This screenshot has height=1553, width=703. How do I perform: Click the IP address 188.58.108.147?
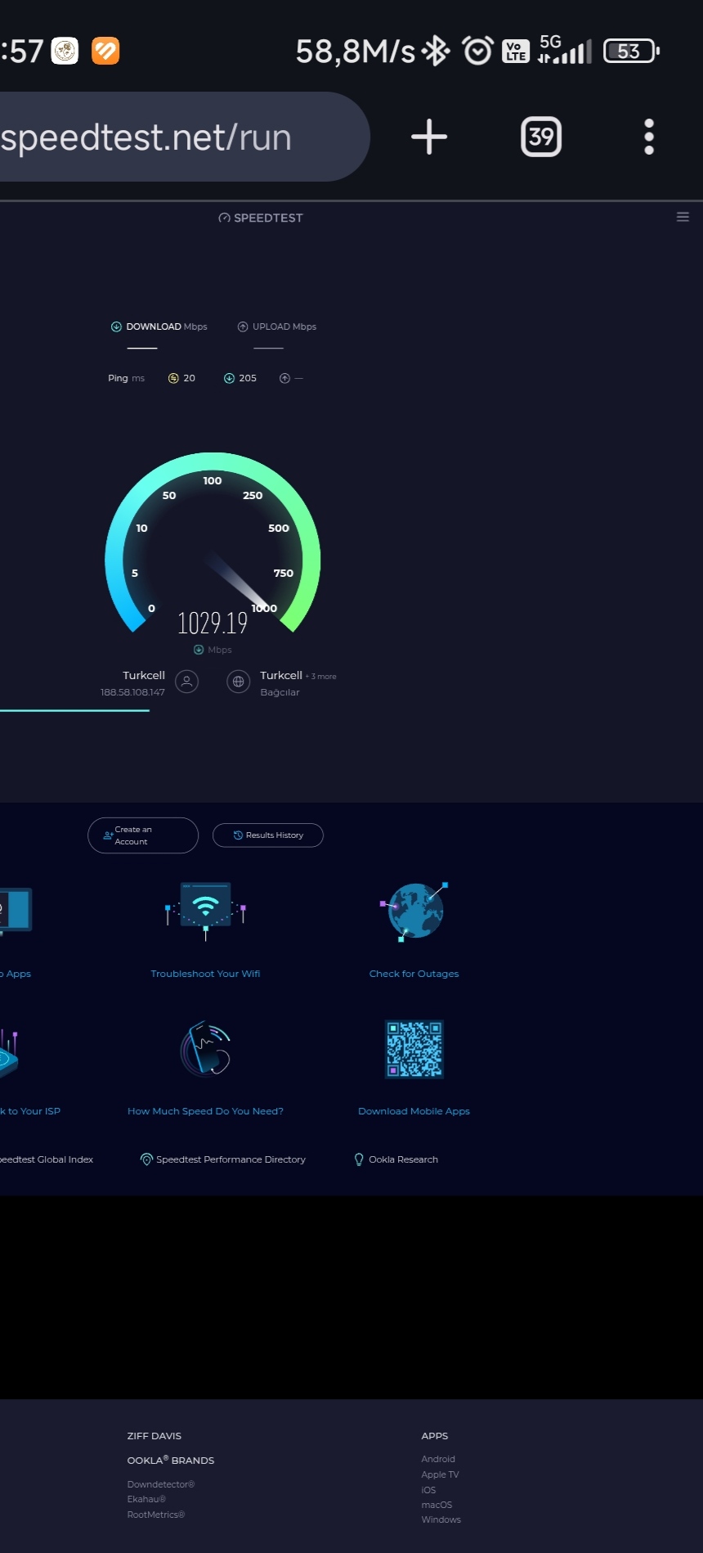tap(132, 692)
